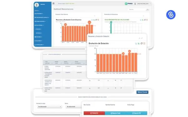
Task: Click the save-image icon on Evolución de Dotación chart
Action: point(144,43)
